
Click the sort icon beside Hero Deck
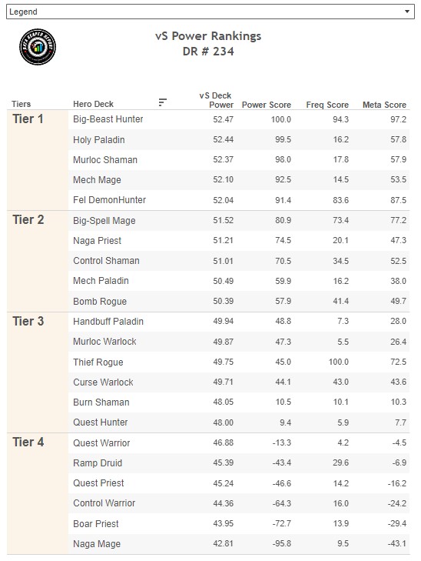(x=162, y=102)
